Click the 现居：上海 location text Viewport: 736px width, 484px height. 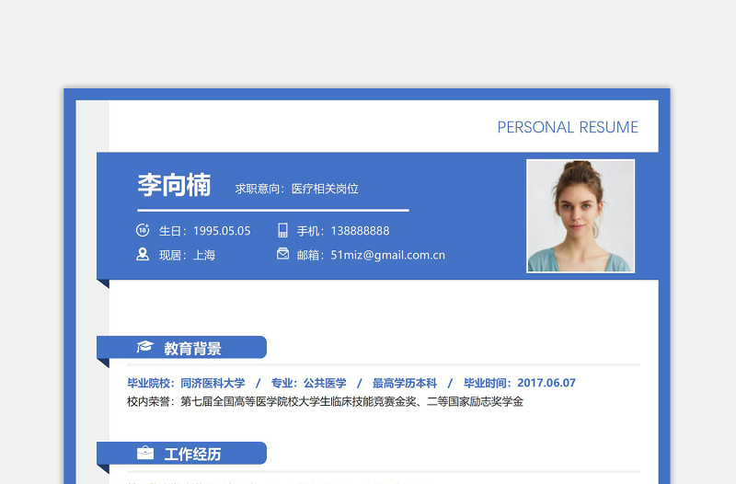187,255
